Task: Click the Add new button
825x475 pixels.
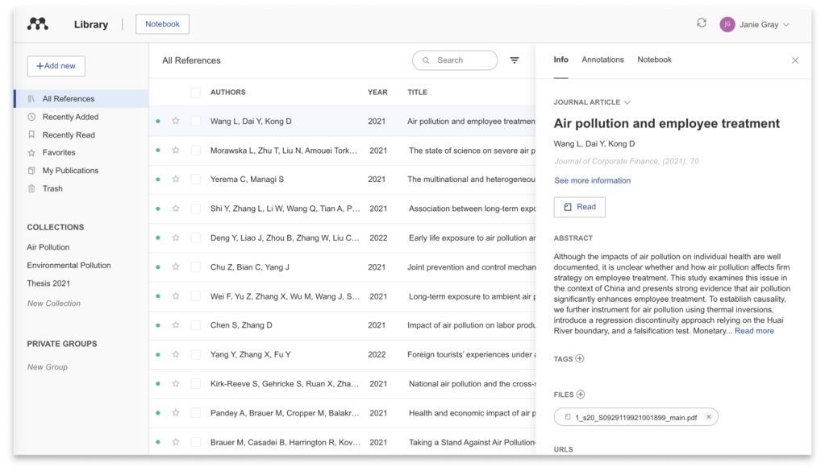Action: point(56,66)
